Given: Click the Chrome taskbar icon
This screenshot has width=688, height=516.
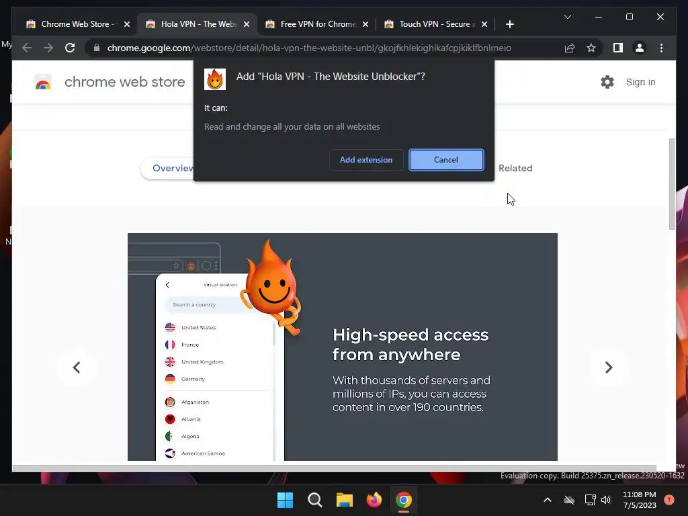Looking at the screenshot, I should [x=404, y=500].
